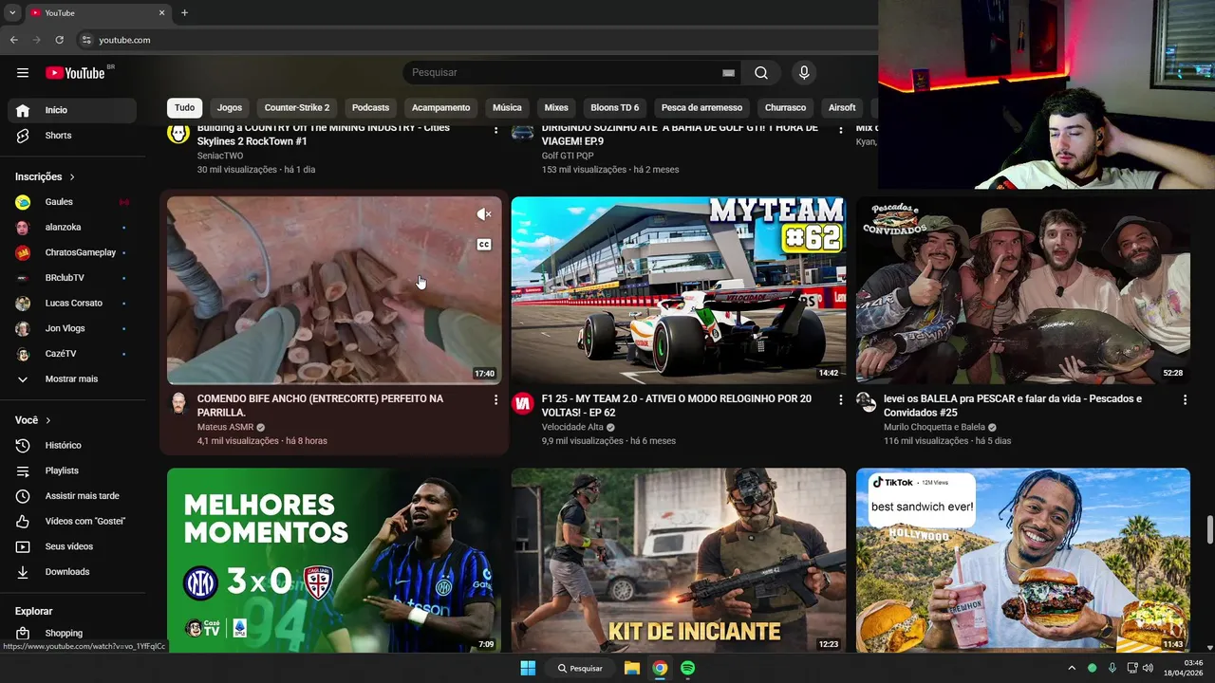Viewport: 1215px width, 683px height.
Task: Open Kit de Iniciante video thumbnail
Action: 679,560
